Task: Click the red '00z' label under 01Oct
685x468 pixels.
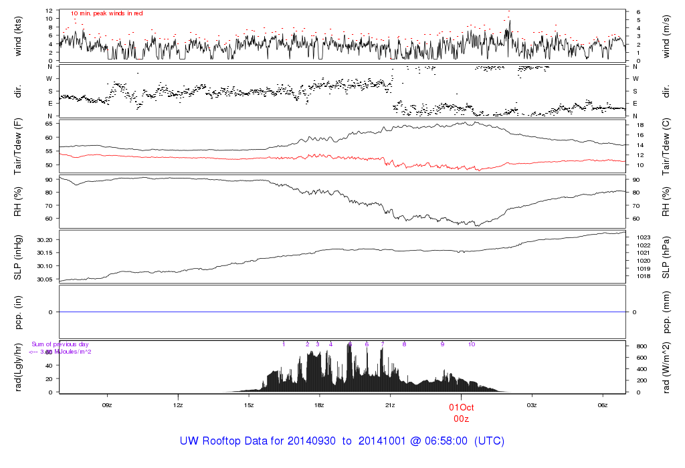Action: tap(462, 419)
